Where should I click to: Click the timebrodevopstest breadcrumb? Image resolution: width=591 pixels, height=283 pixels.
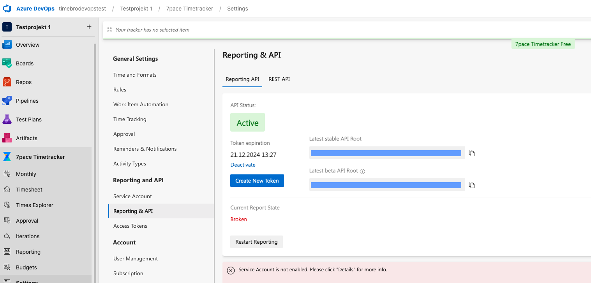click(x=82, y=9)
